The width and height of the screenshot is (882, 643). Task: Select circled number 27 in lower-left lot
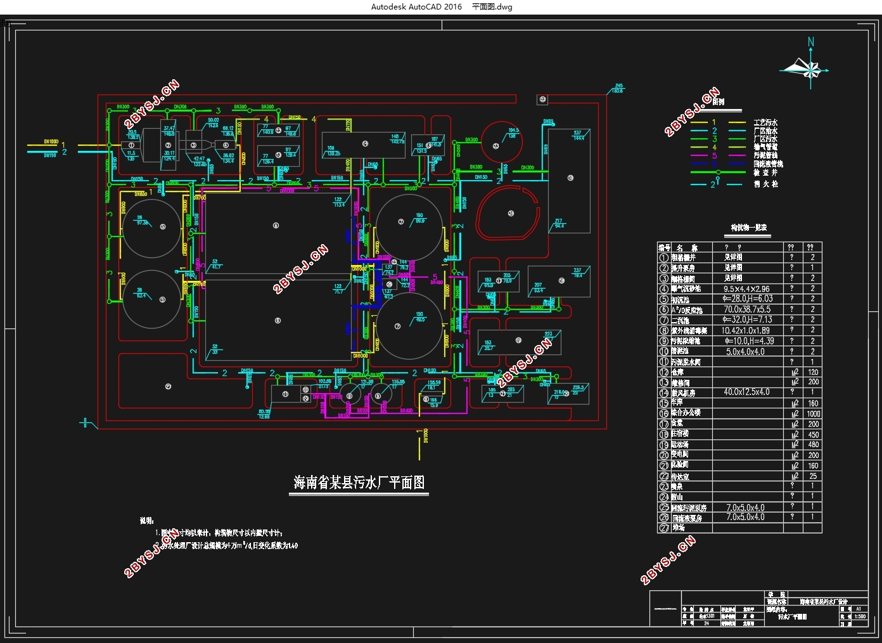[168, 386]
